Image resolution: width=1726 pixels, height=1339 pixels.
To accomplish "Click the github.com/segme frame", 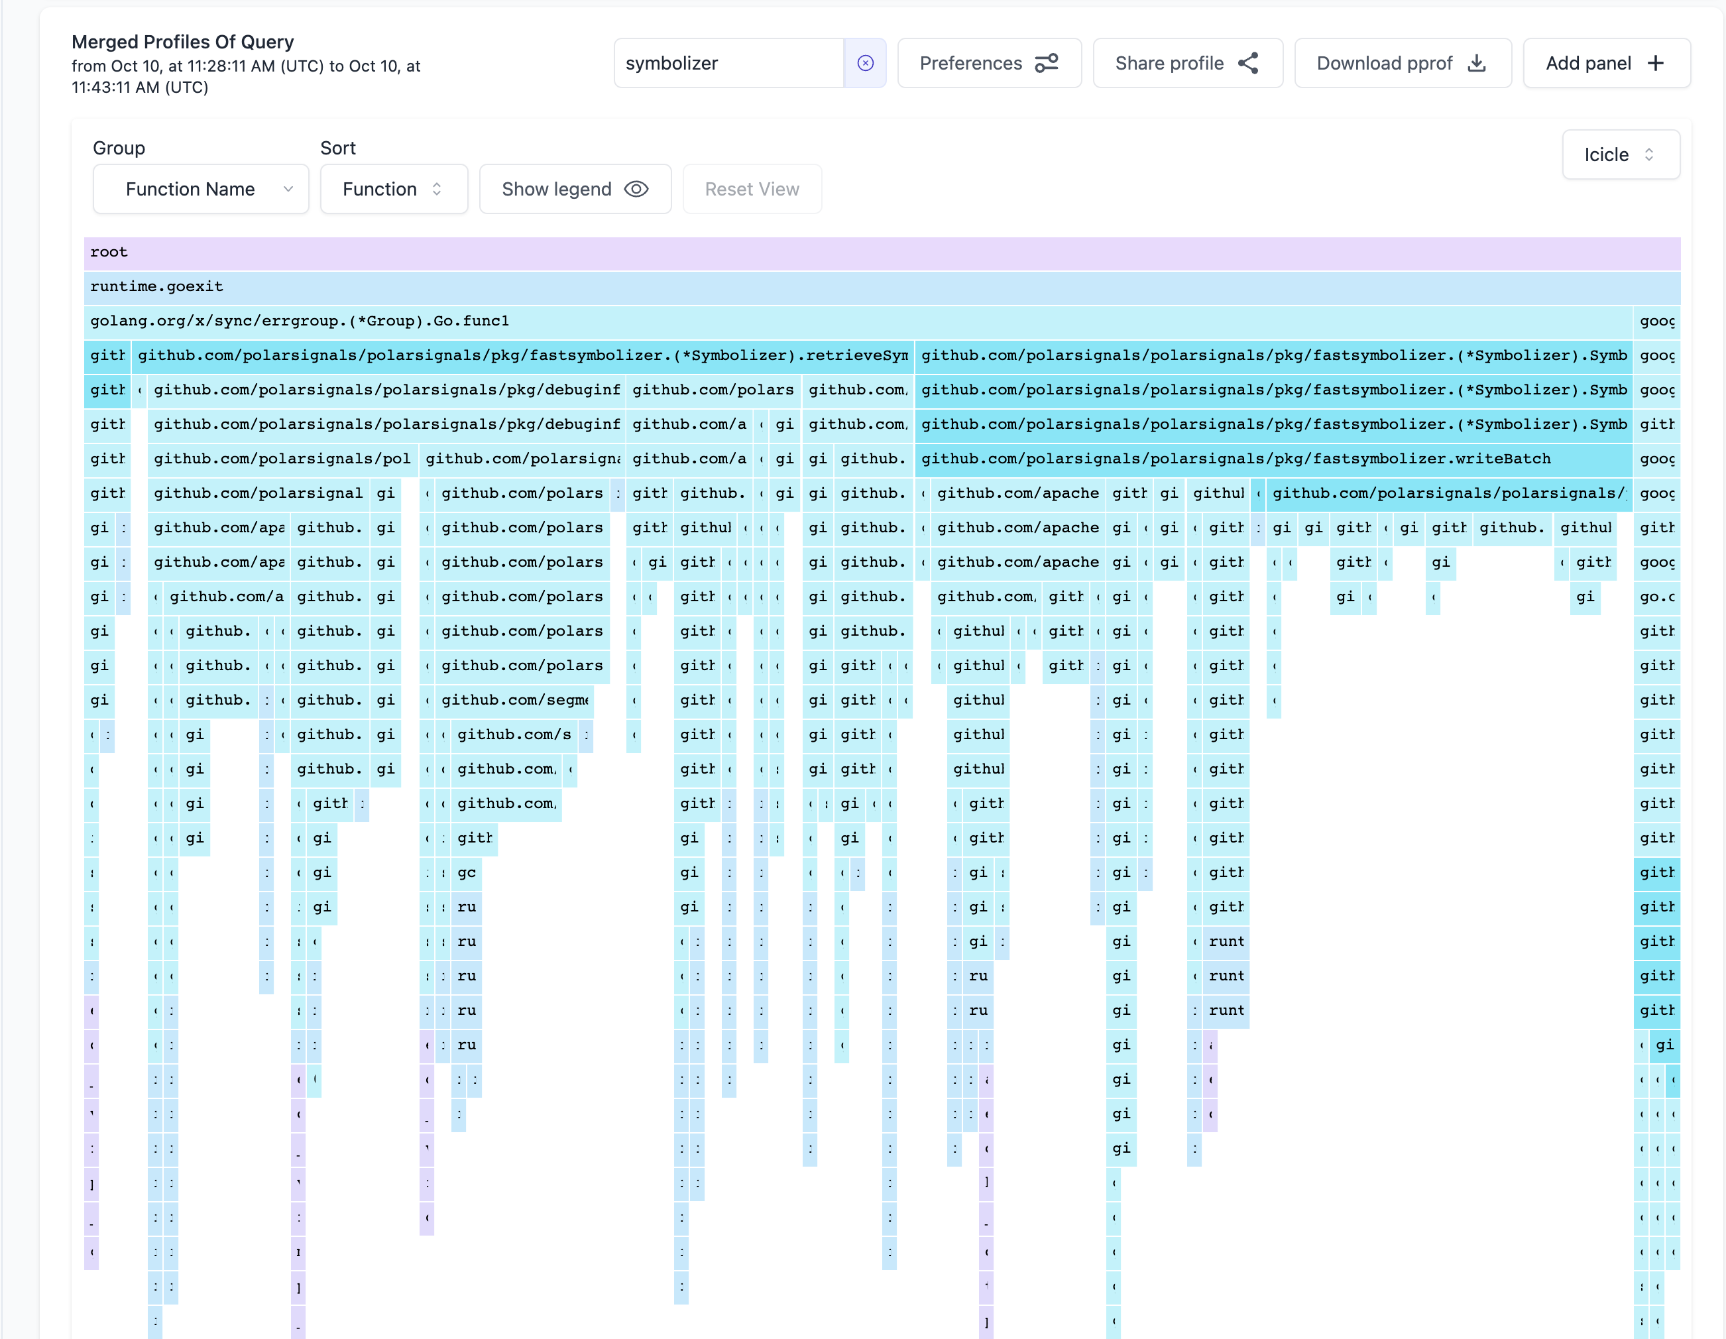I will tap(514, 699).
